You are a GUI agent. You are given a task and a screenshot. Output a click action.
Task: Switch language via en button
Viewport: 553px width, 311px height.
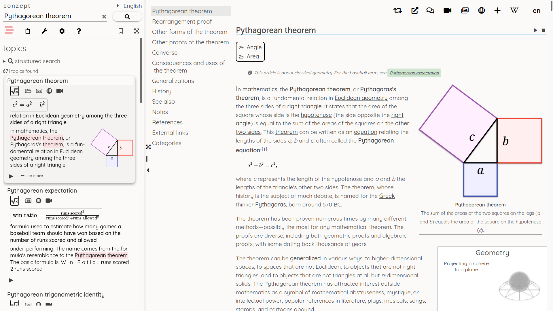[536, 11]
